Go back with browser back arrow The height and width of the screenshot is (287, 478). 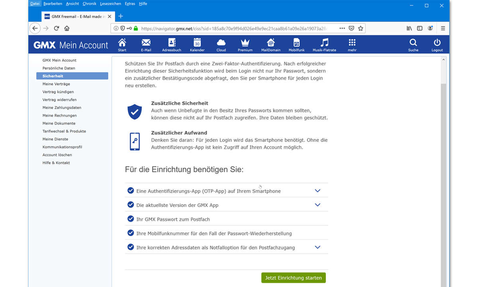pos(35,28)
